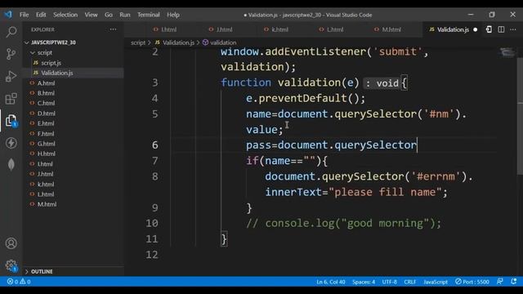Viewport: 523px width, 294px height.
Task: Open the Run and Debug view
Action: click(x=11, y=76)
